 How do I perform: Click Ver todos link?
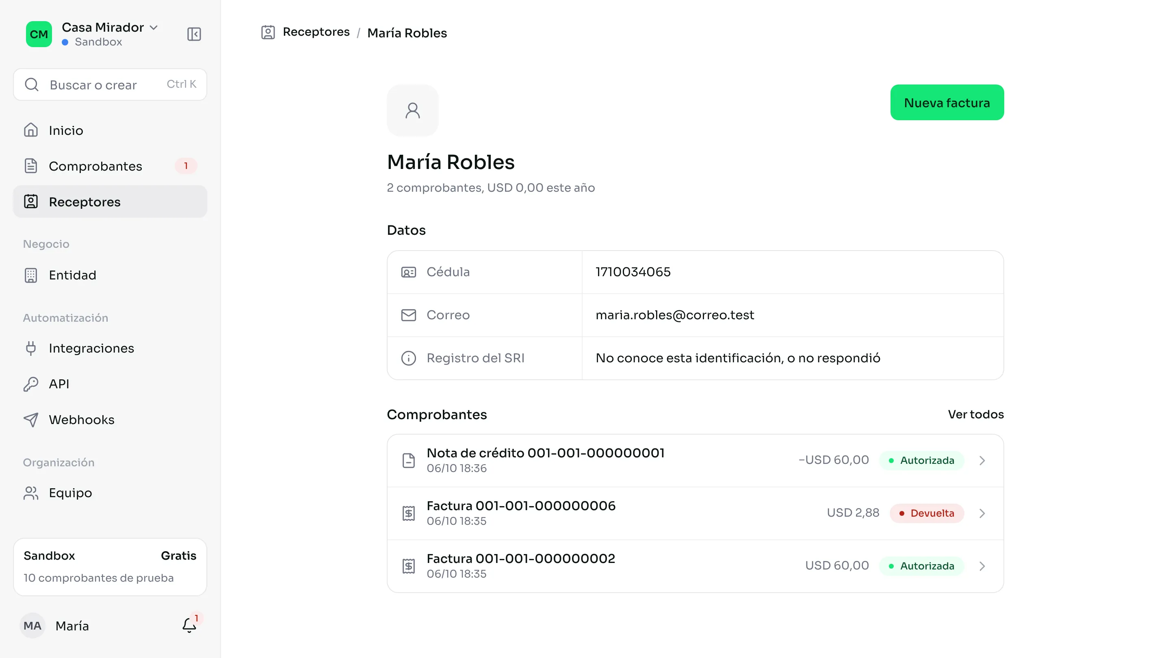tap(975, 414)
